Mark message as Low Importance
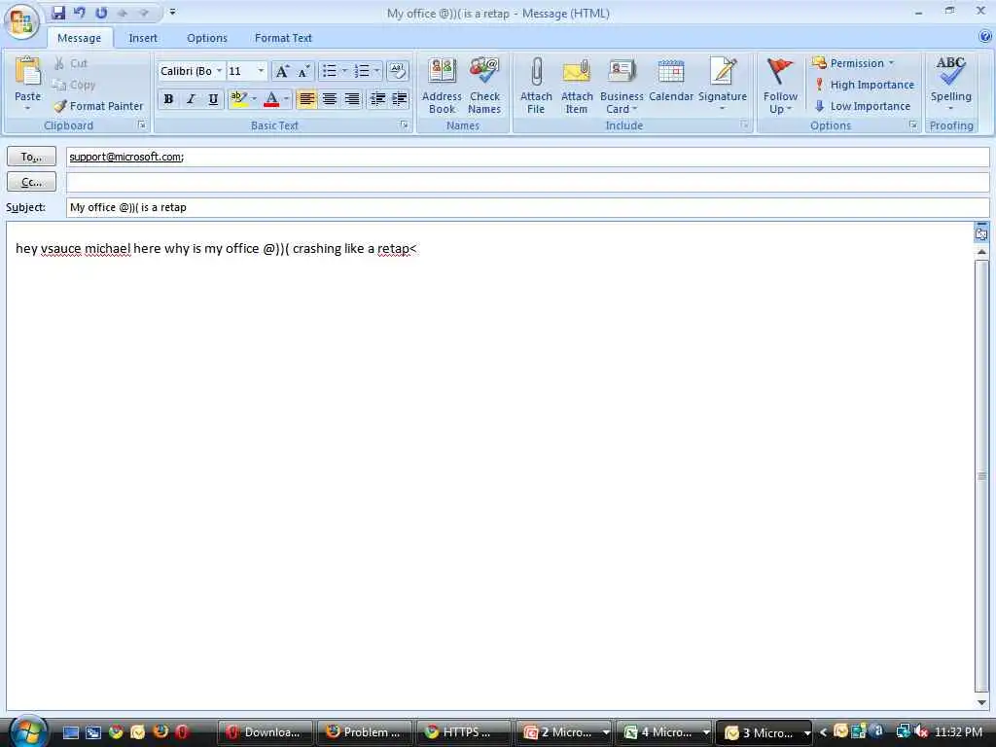Screen dimensions: 996x747 [863, 106]
